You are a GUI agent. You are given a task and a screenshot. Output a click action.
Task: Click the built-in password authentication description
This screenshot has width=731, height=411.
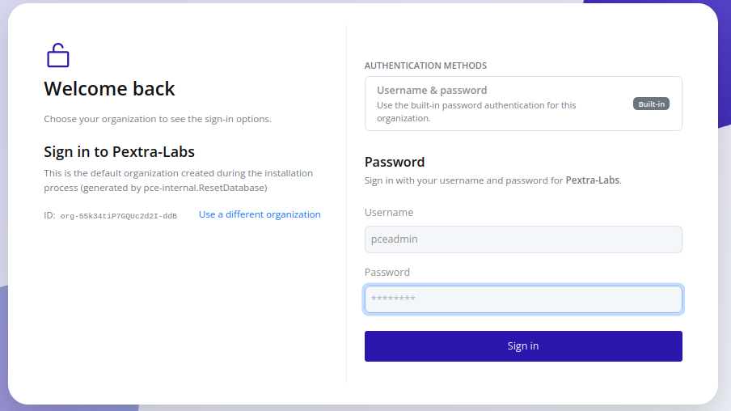(x=476, y=112)
